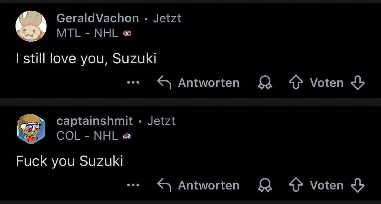The height and width of the screenshot is (204, 381).
Task: Click the Montreal Canadiens flair logo
Action: [x=127, y=33]
